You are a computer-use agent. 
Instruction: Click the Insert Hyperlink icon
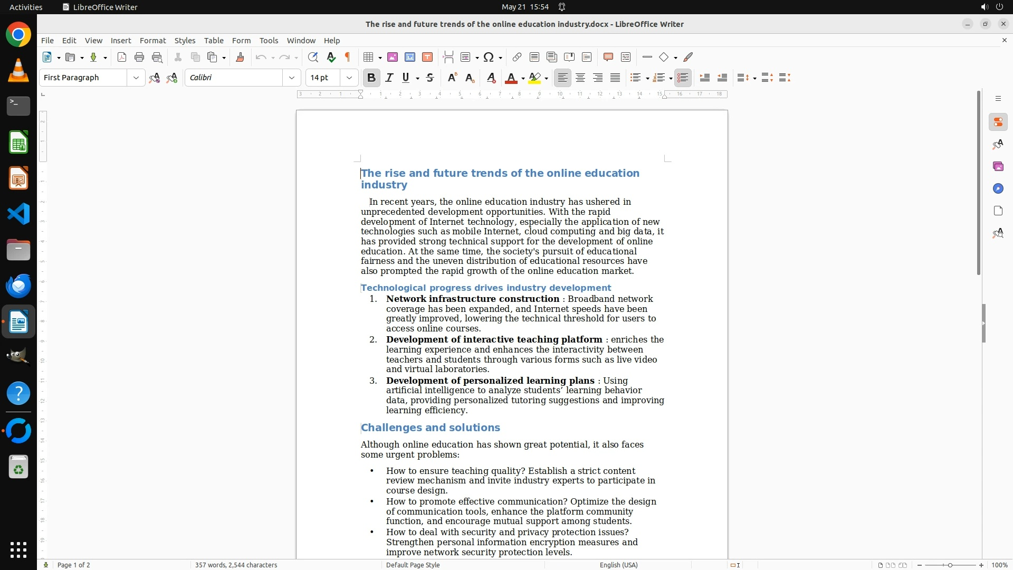point(517,57)
